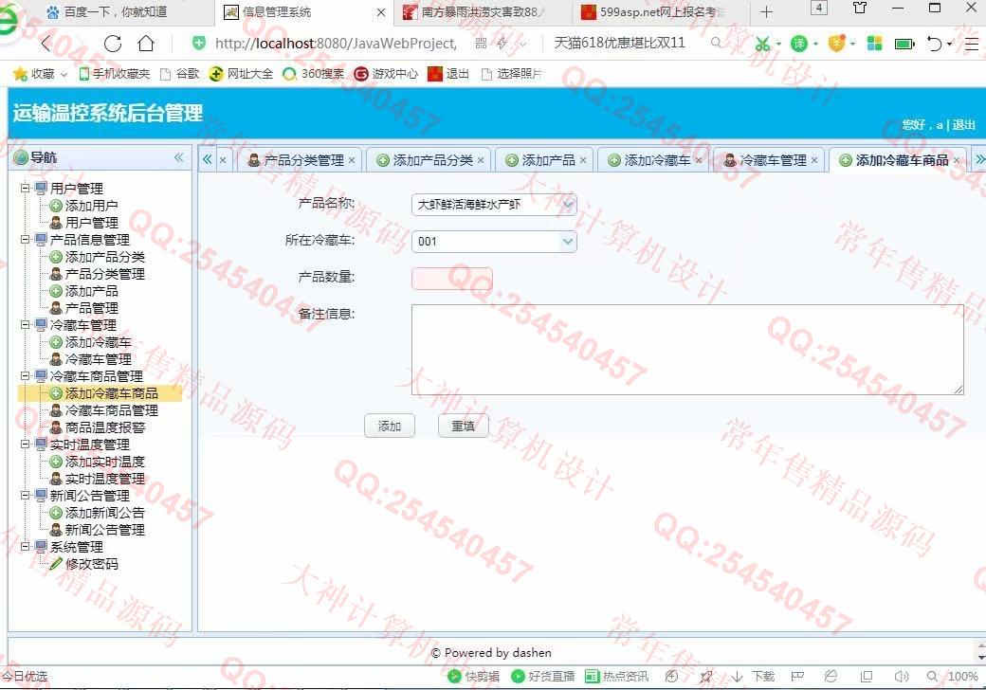Collapse the 用户管理 tree node
986x690 pixels.
click(26, 188)
